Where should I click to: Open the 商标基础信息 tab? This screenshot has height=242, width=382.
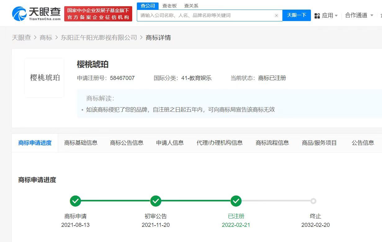(x=81, y=143)
